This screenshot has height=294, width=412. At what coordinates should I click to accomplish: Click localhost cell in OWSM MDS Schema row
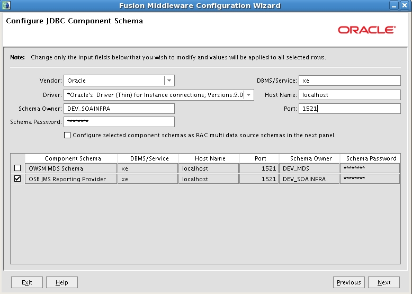tap(209, 168)
